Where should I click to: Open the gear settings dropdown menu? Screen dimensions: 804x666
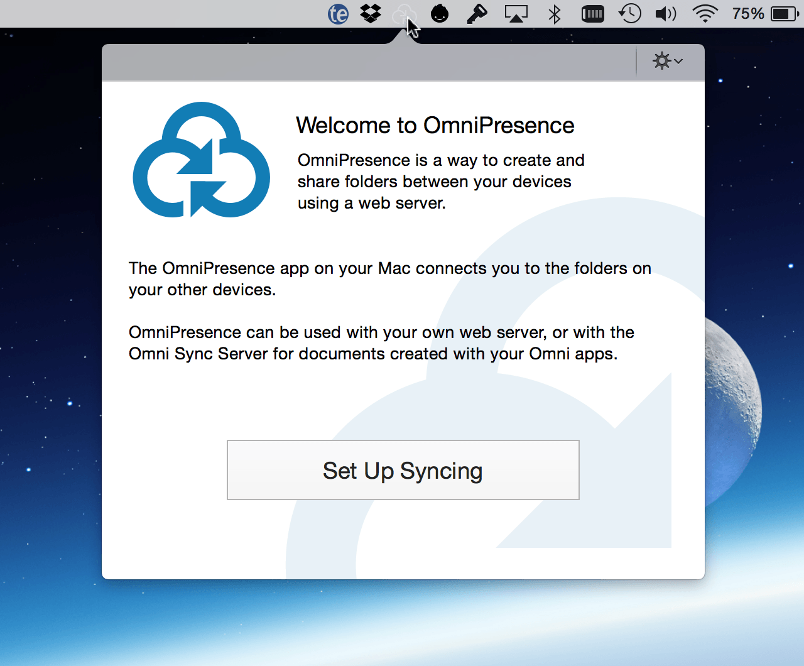(668, 61)
